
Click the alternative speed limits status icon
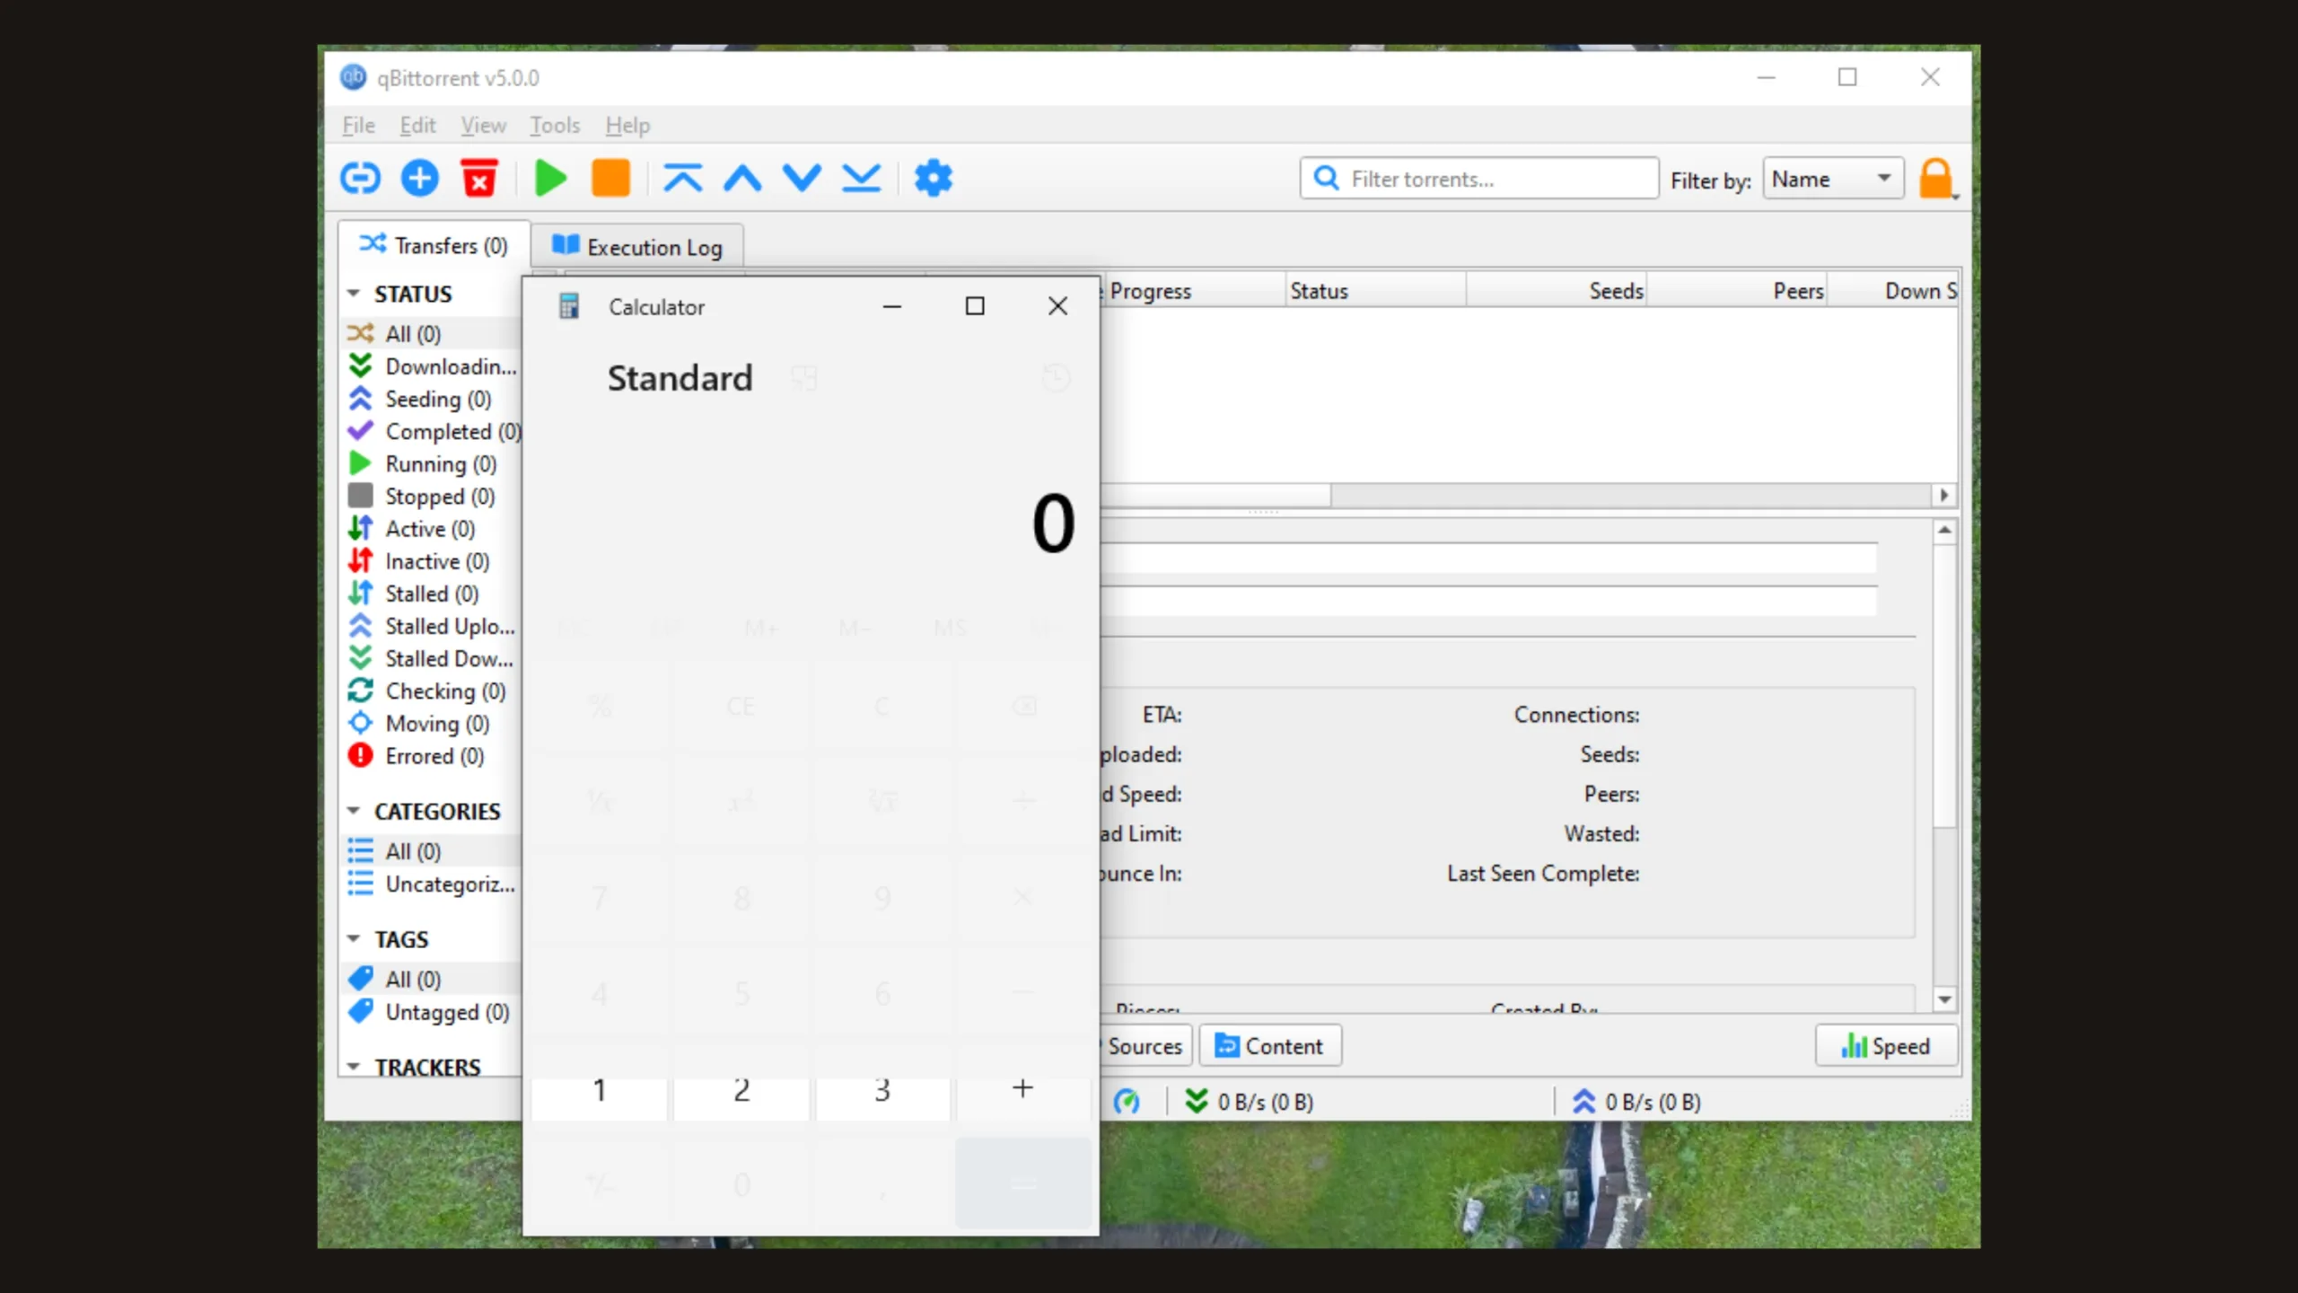tap(1127, 1101)
